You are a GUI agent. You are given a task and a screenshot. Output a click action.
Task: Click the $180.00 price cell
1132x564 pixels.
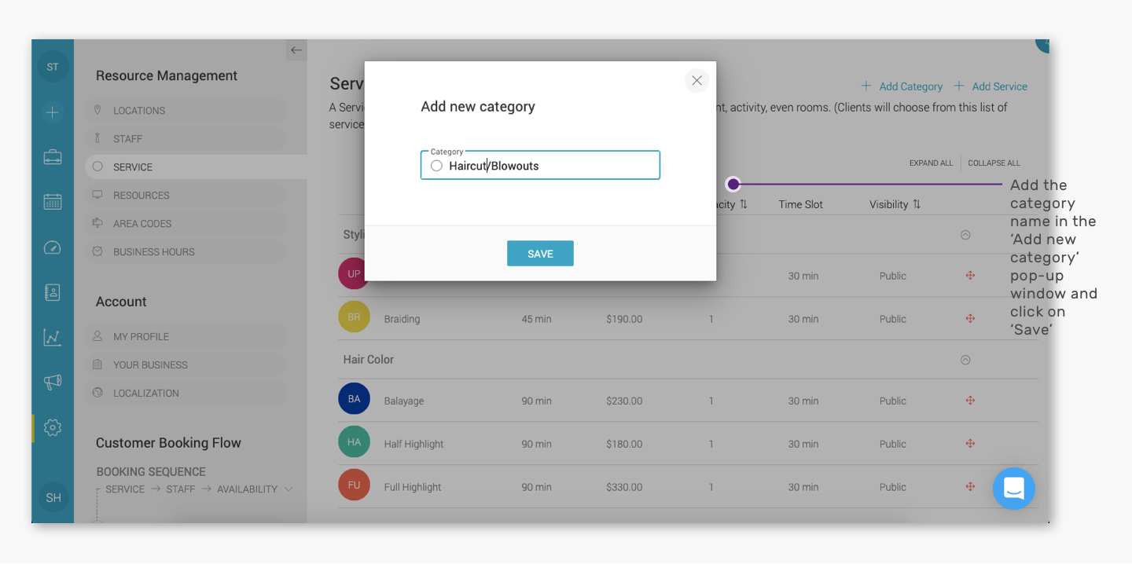tap(624, 444)
